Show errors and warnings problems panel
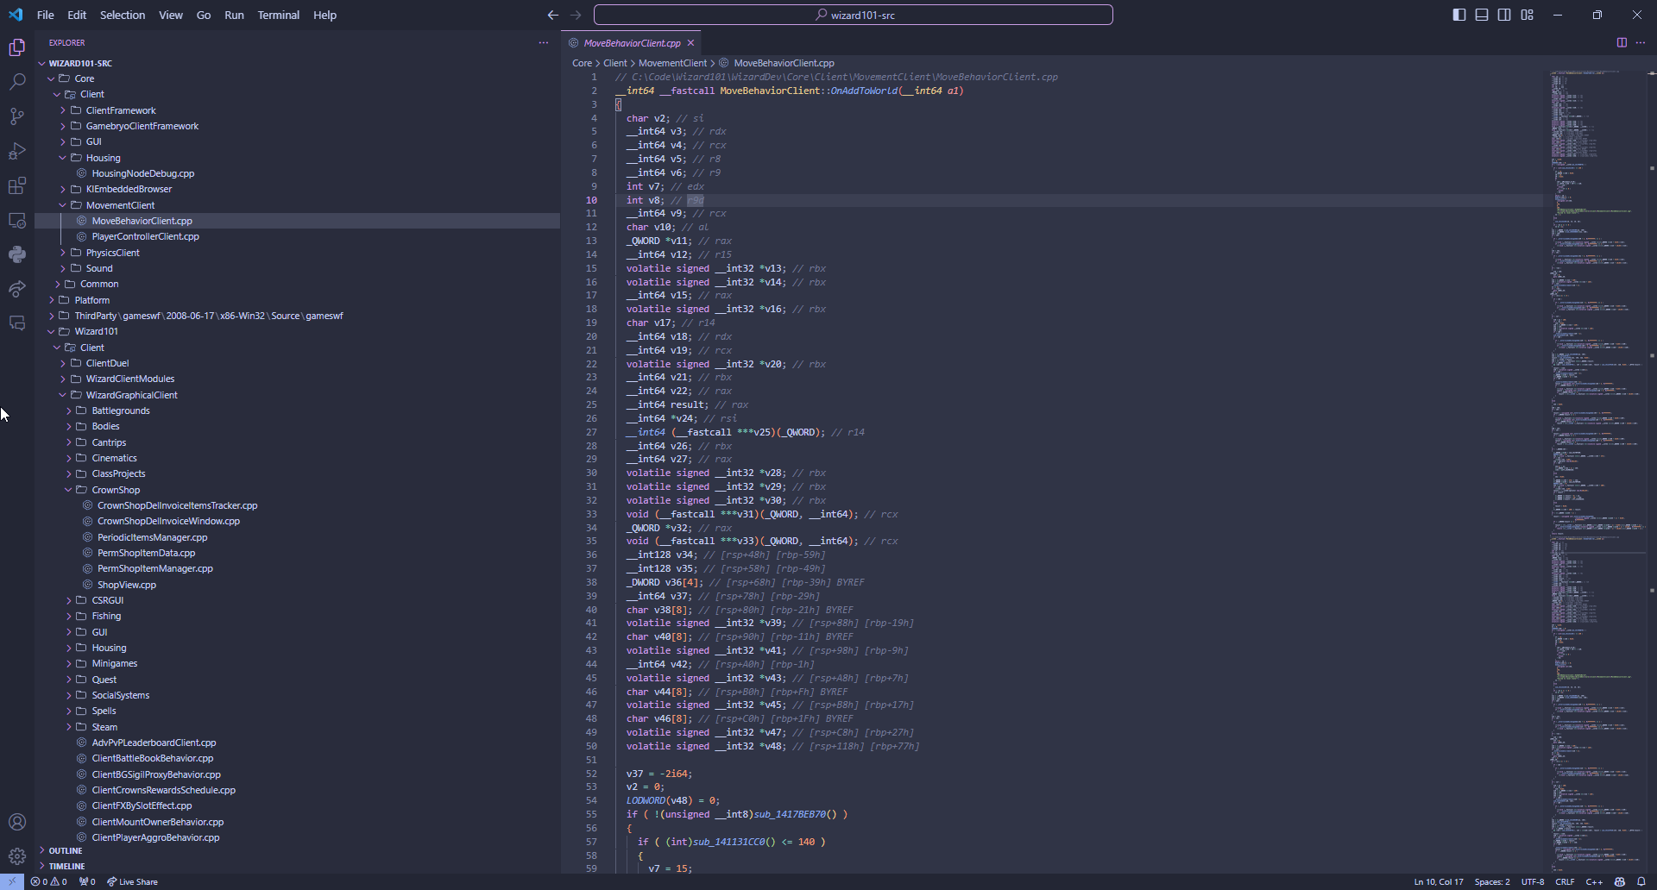The height and width of the screenshot is (890, 1657). (48, 881)
